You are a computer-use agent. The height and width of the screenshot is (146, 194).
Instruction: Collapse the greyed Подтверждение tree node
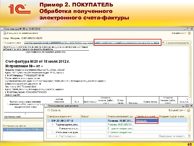point(57,136)
